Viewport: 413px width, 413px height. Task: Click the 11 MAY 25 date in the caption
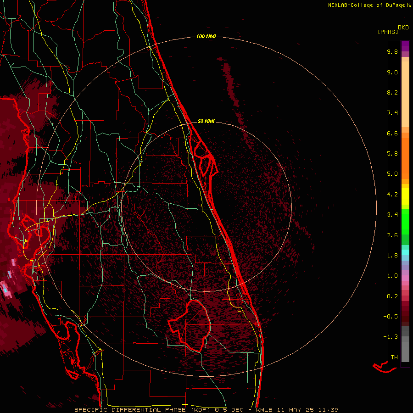[x=296, y=410]
